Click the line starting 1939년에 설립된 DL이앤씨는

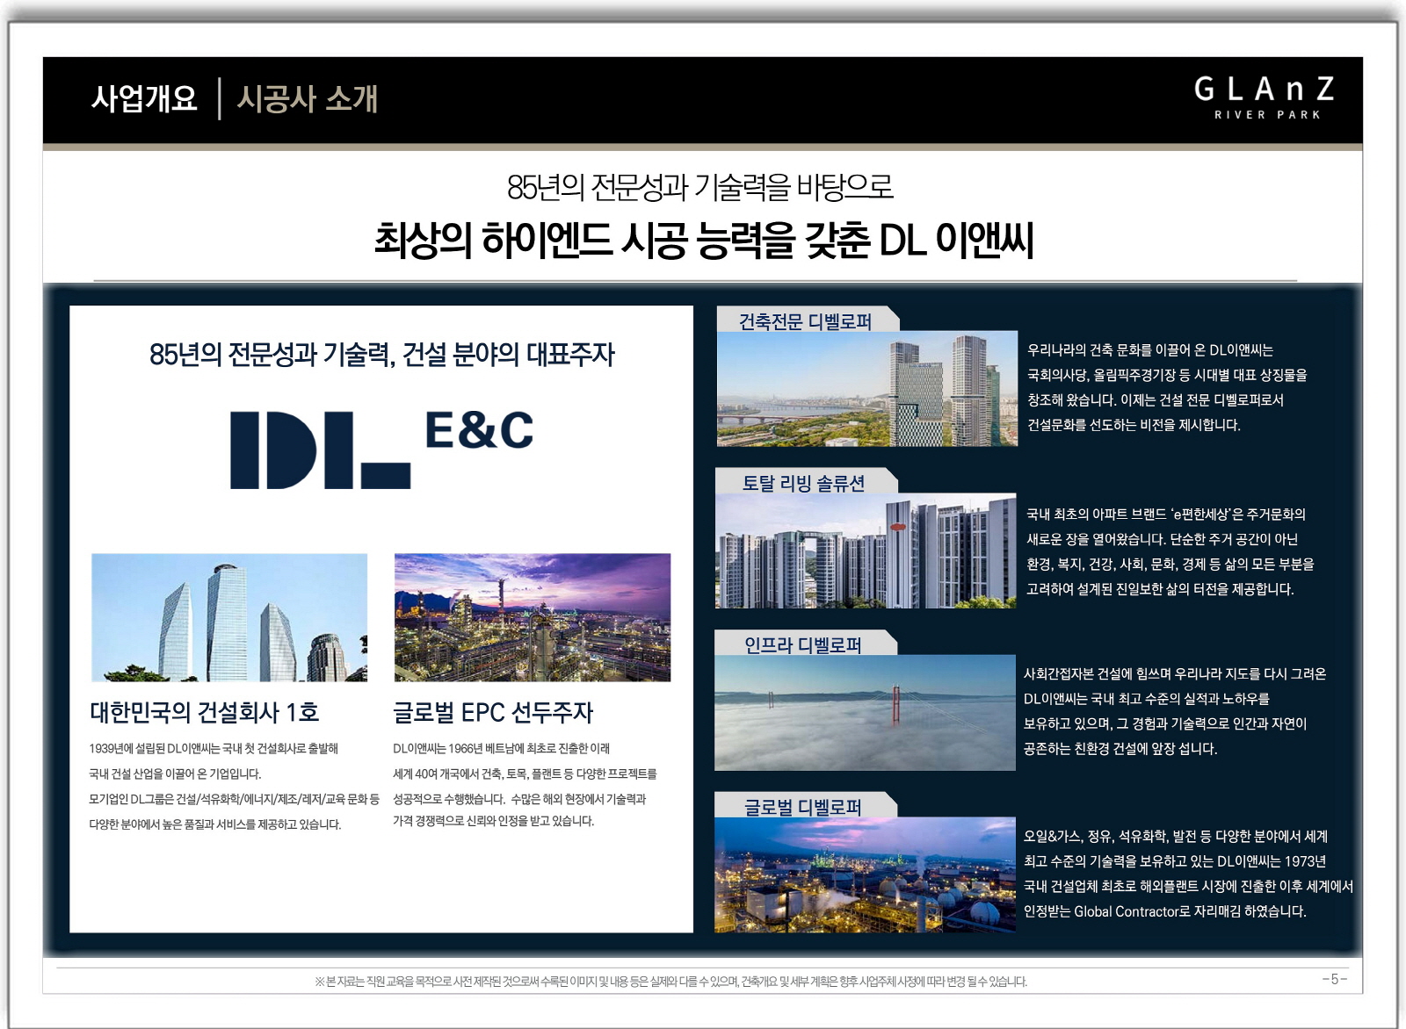(x=214, y=749)
